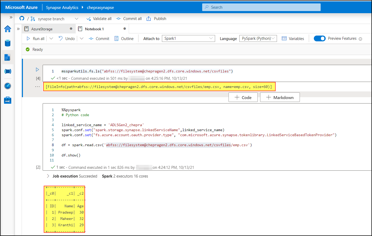Open the Data hub database icon
The height and width of the screenshot is (236, 372).
(8, 43)
